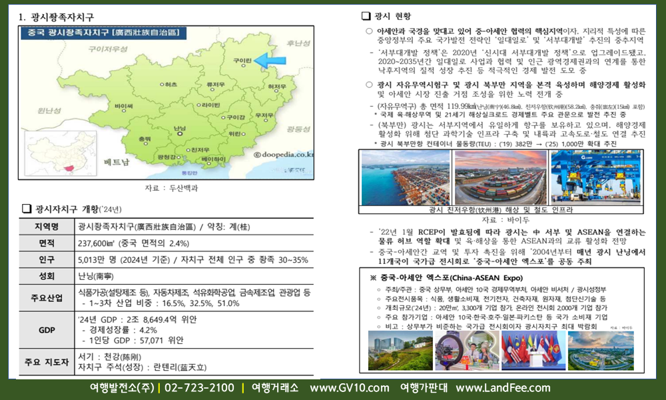This screenshot has width=666, height=400.
Task: Open the expo building on green hill photo
Action: point(400,351)
